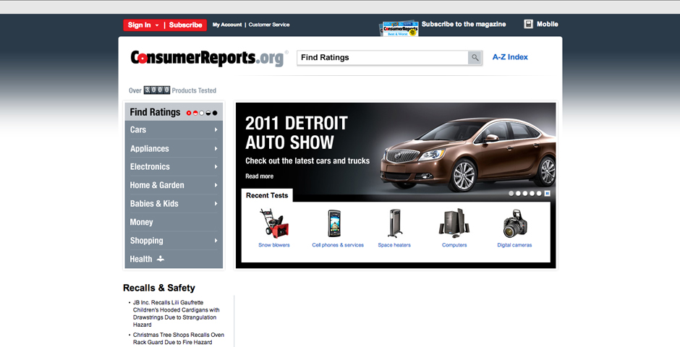Open Customer Service link
This screenshot has height=347, width=680.
point(269,25)
